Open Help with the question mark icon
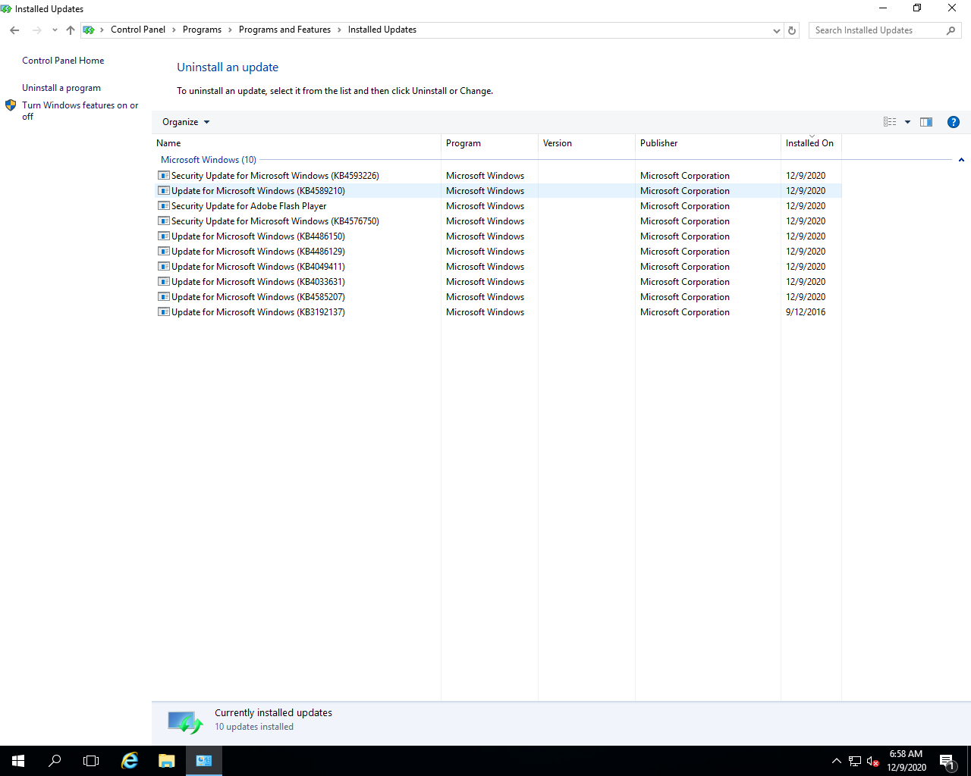The width and height of the screenshot is (971, 776). pos(954,122)
